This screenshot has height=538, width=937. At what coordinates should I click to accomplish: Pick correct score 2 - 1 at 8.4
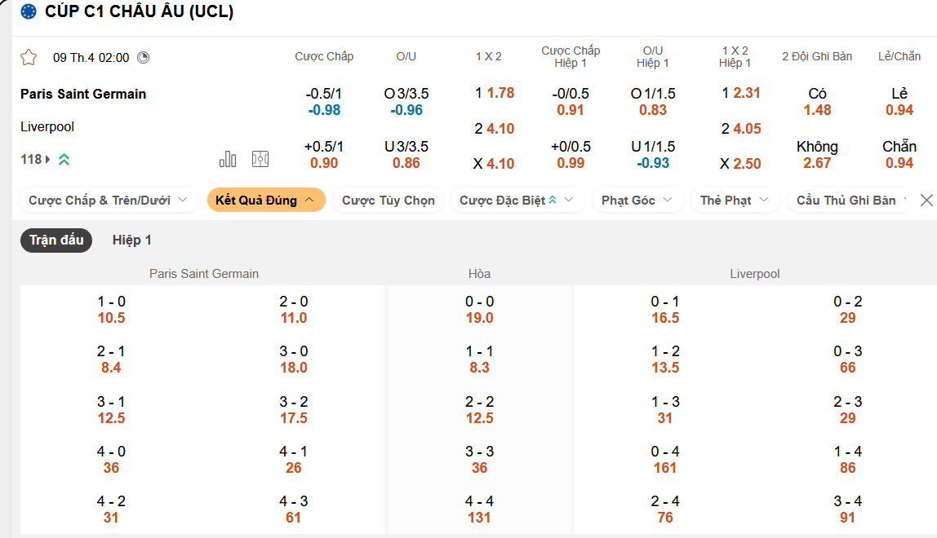coord(111,359)
